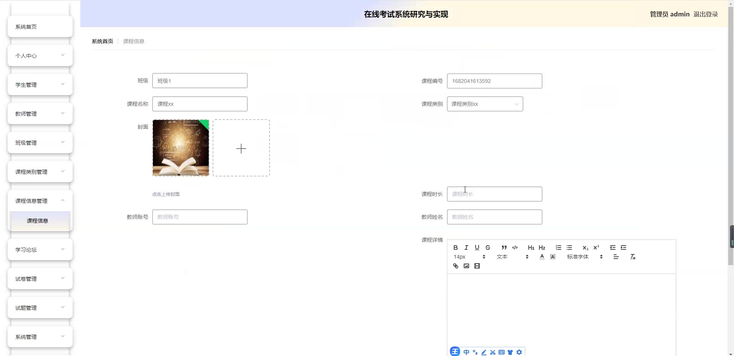Focus the 教师姓名 input field
This screenshot has height=356, width=734.
[494, 217]
